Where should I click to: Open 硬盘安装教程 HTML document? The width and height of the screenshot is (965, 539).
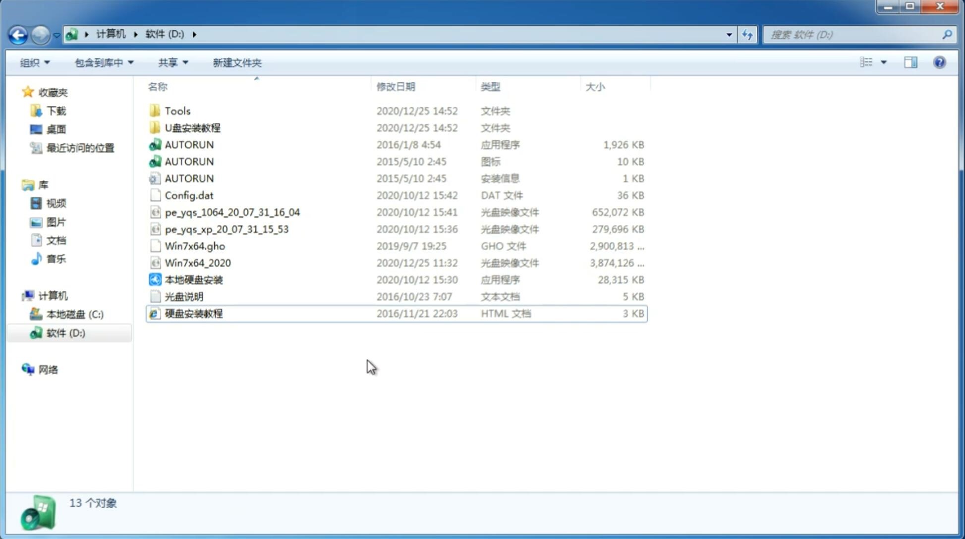tap(193, 313)
